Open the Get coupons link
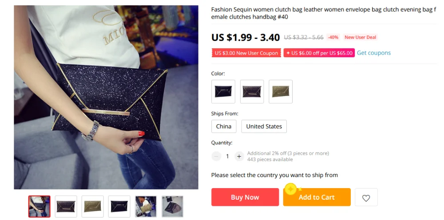This screenshot has width=444, height=220. pyautogui.click(x=373, y=53)
